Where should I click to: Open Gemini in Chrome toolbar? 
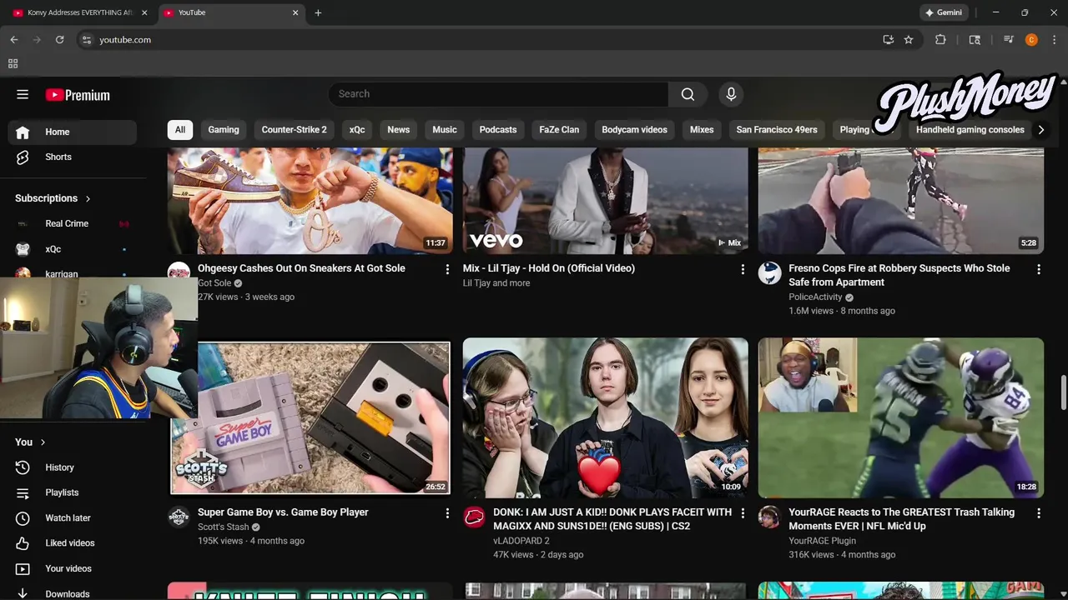(x=944, y=12)
